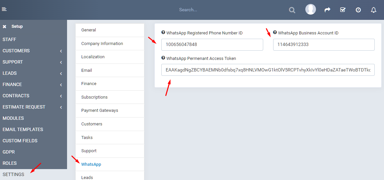Viewport: 384px width, 180px height.
Task: Open the timesheets clock icon
Action: click(x=358, y=10)
